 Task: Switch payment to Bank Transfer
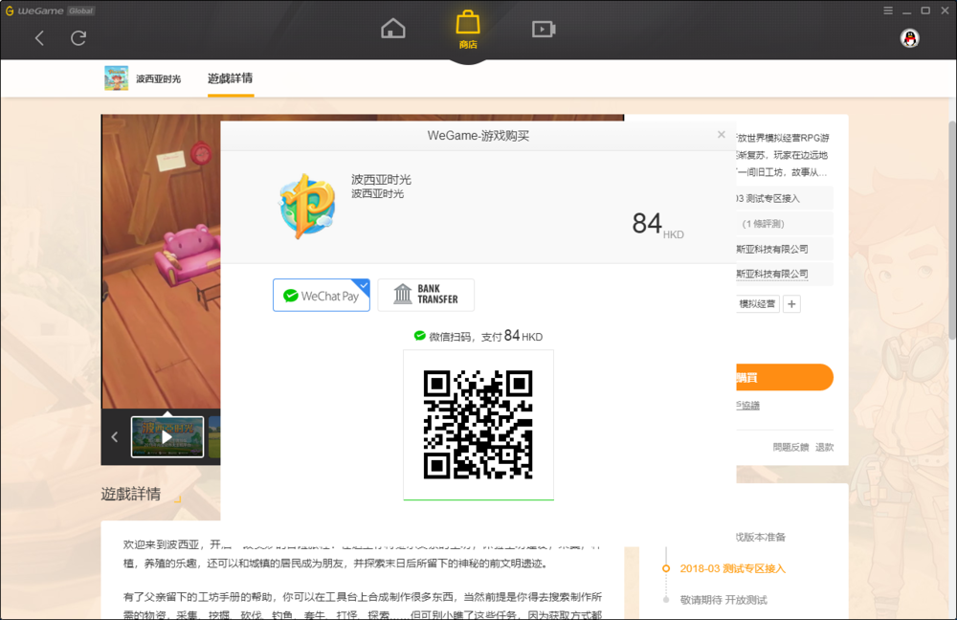tap(426, 295)
